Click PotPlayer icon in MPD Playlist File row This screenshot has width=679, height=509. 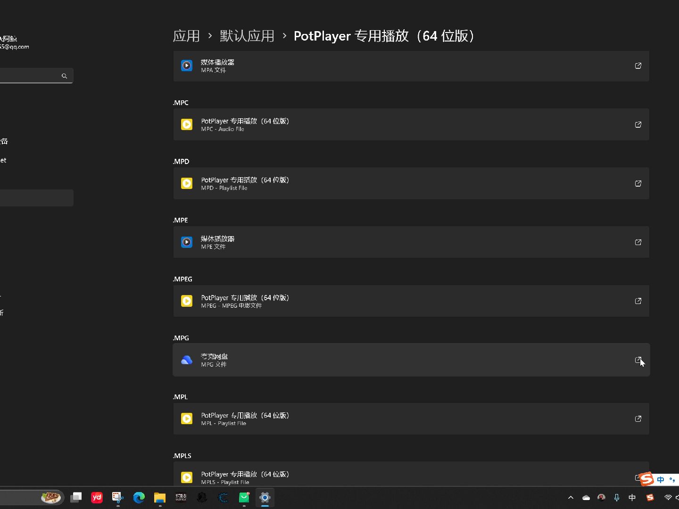pyautogui.click(x=187, y=183)
